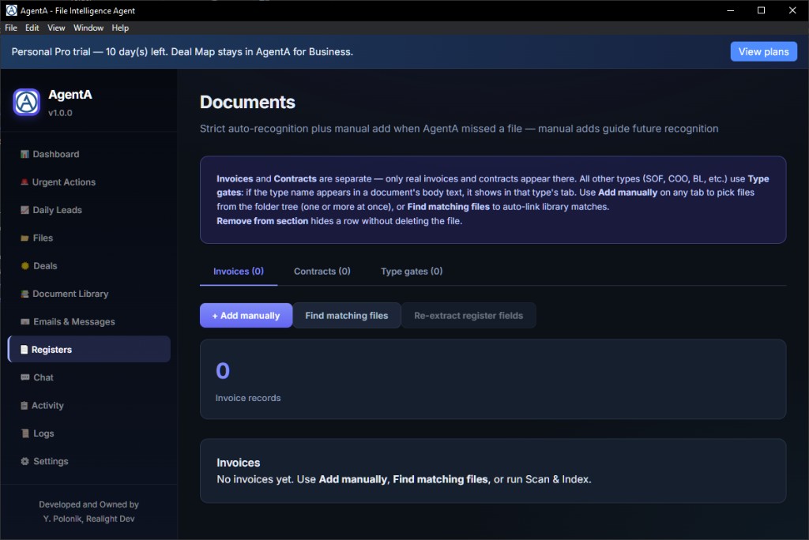Switch to the Type gates (0) tab

pos(411,272)
